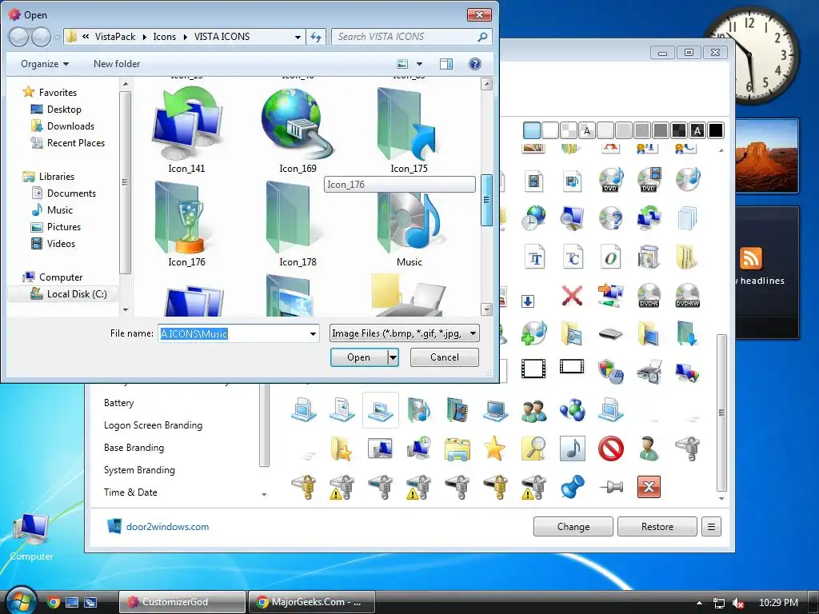819x614 pixels.
Task: Open the Organize dropdown menu
Action: (45, 64)
